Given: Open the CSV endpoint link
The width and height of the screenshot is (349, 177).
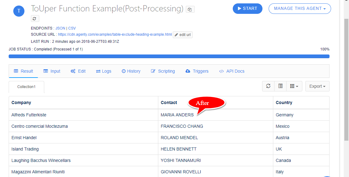Looking at the screenshot, I should pyautogui.click(x=72, y=28).
